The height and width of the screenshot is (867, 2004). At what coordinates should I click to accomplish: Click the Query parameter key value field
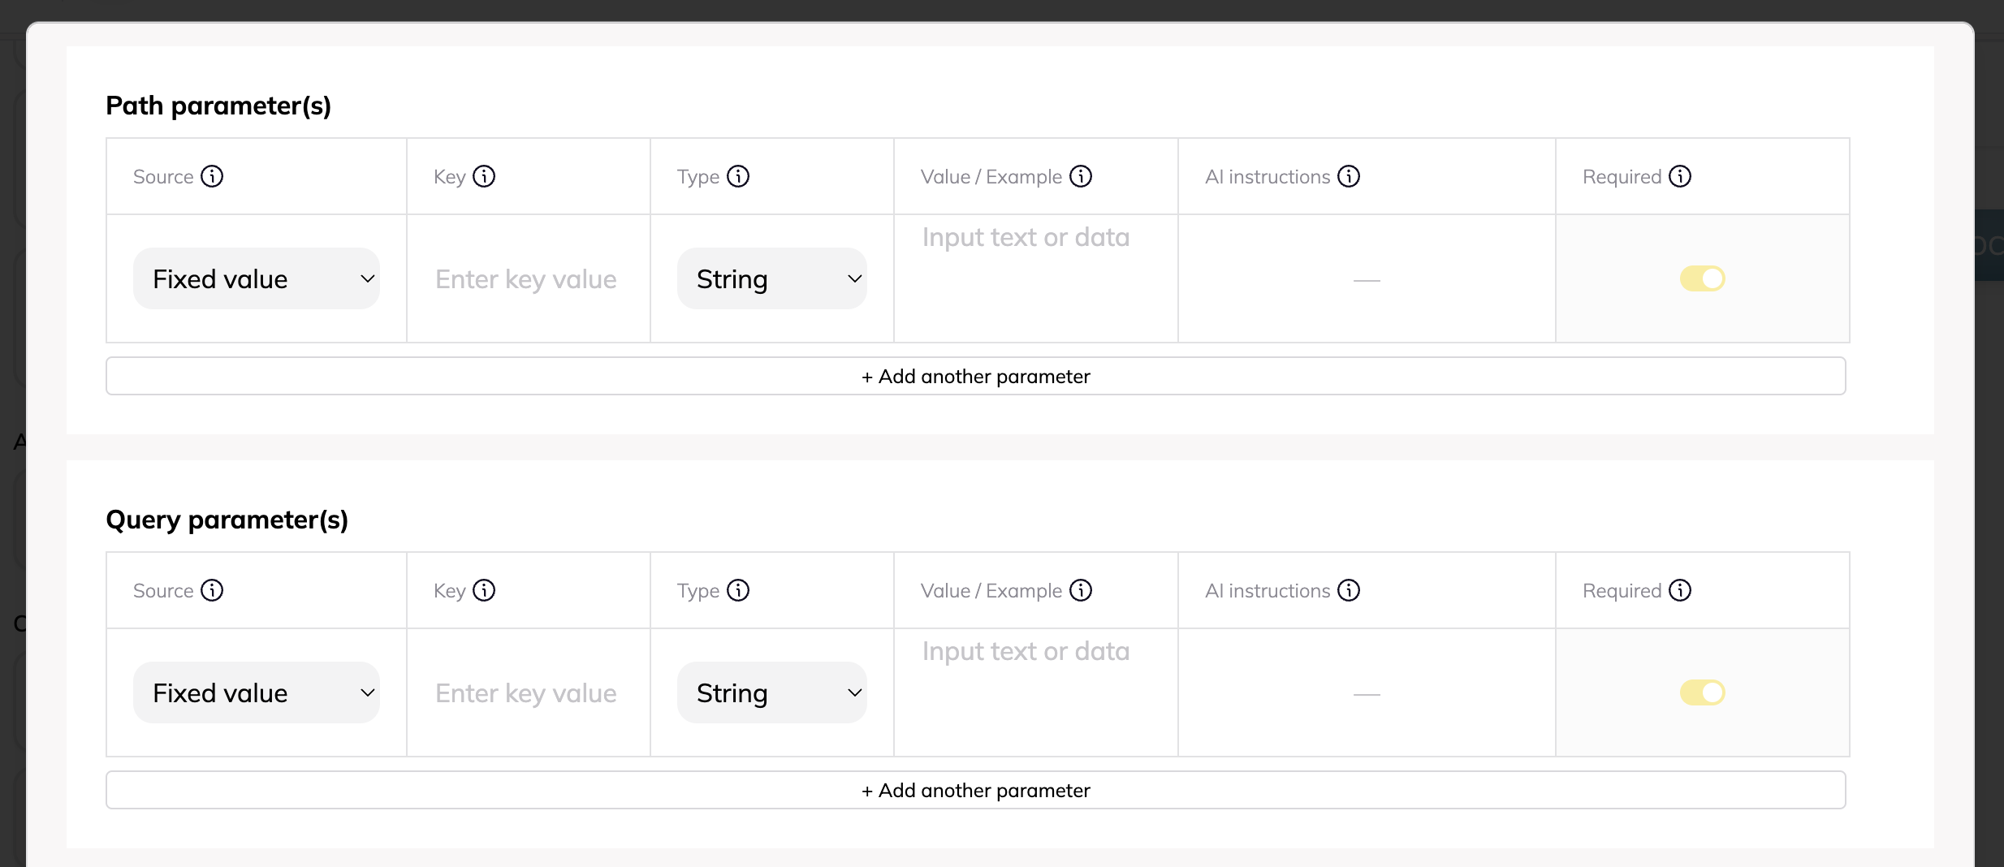tap(526, 692)
